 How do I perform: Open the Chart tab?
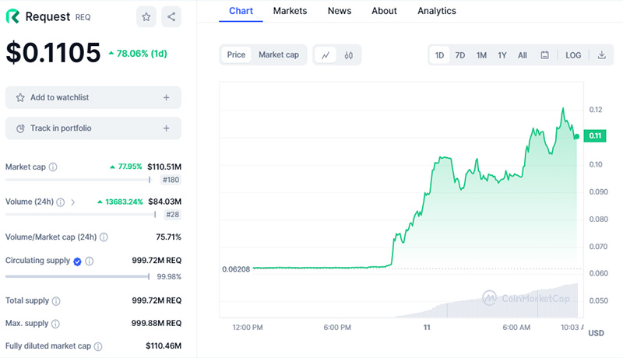click(x=241, y=11)
